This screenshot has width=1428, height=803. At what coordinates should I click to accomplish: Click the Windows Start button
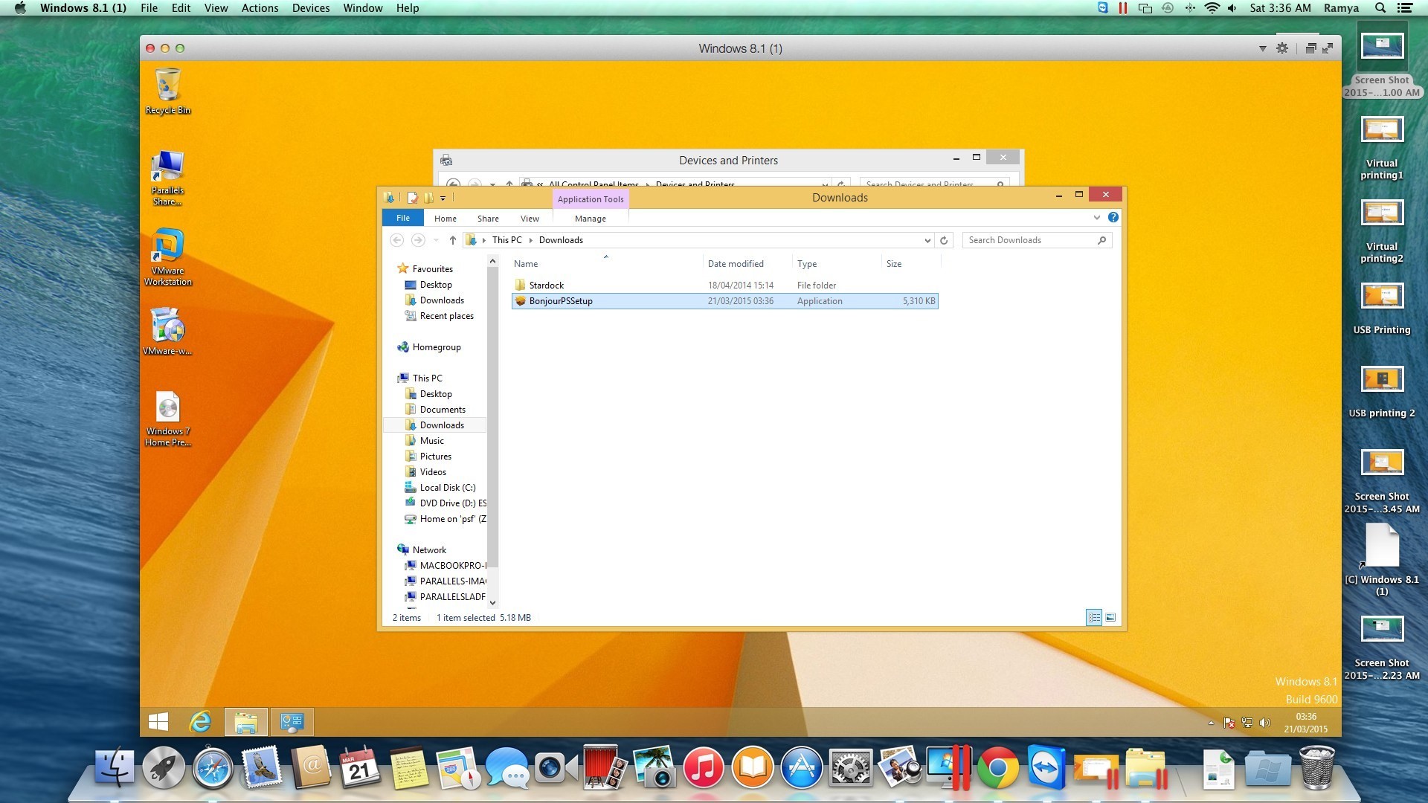tap(158, 721)
